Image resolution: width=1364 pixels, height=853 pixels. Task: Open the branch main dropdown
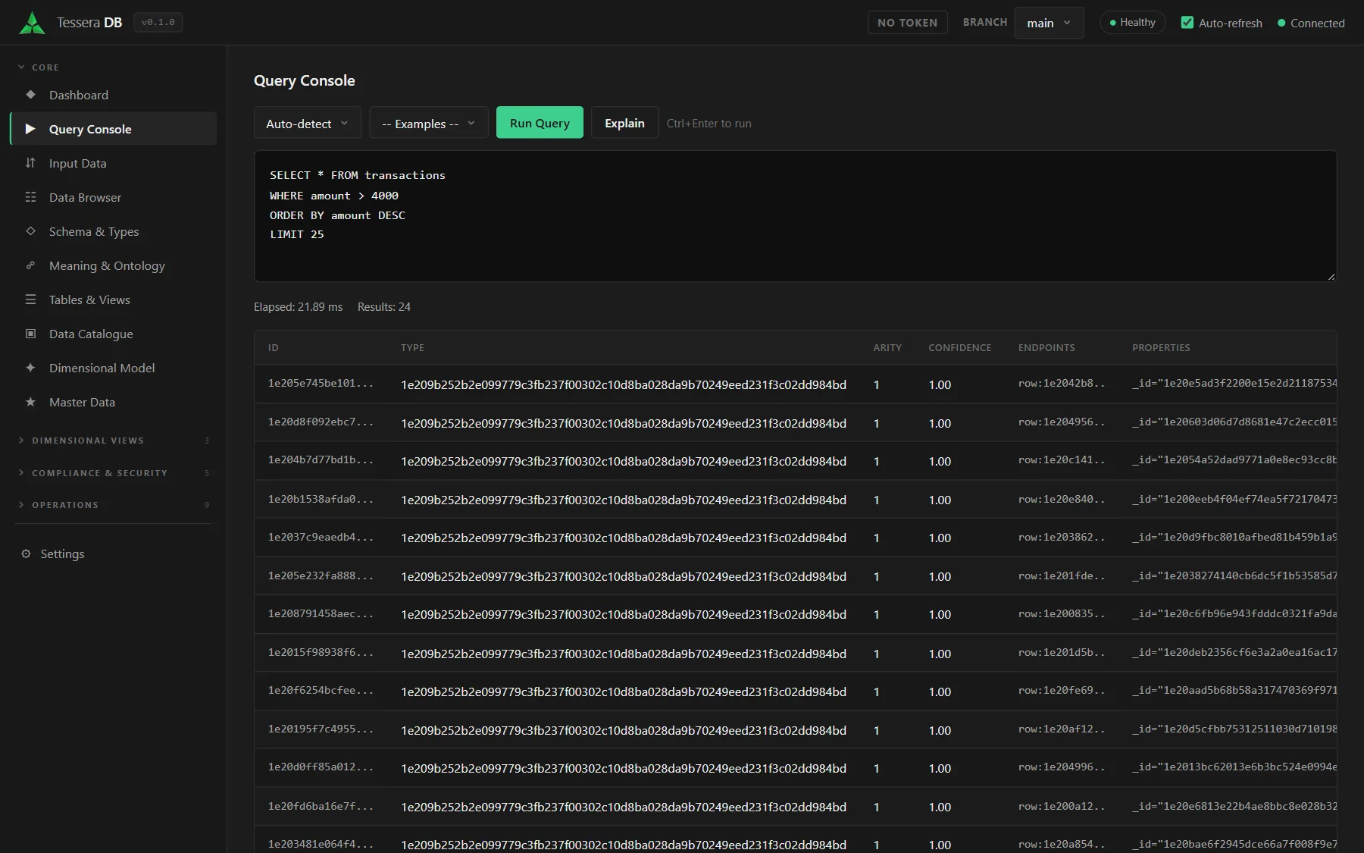click(x=1049, y=23)
